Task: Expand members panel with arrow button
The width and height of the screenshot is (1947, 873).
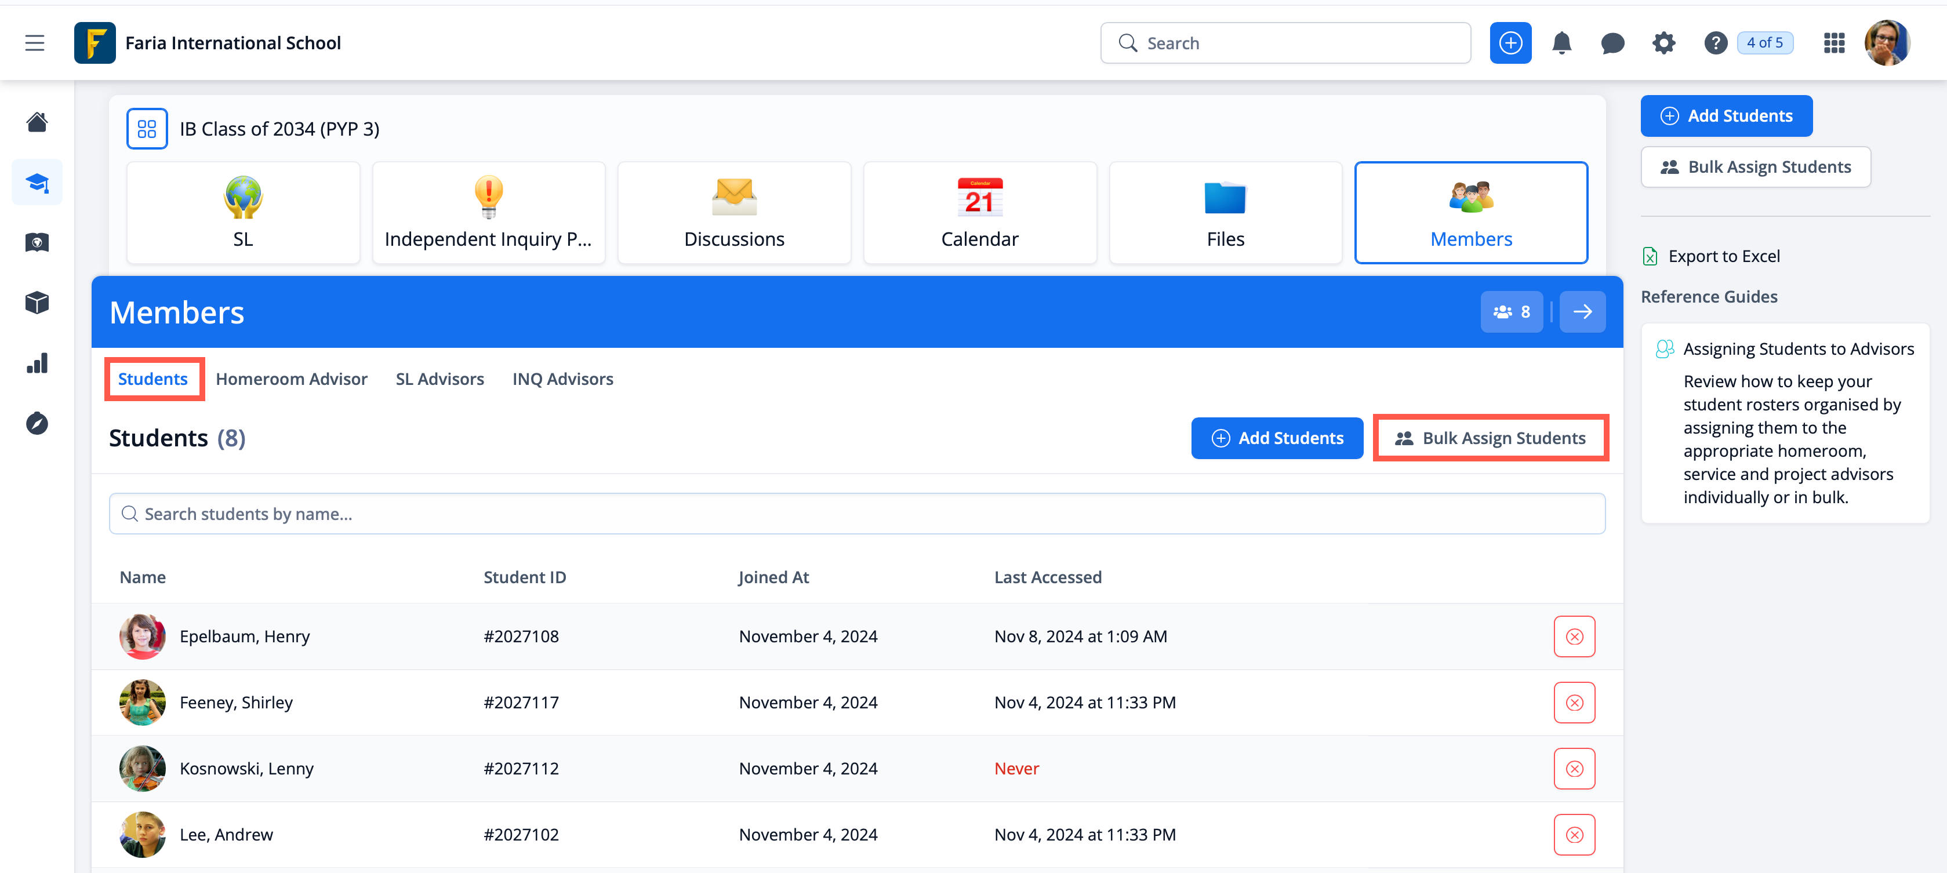Action: coord(1582,311)
